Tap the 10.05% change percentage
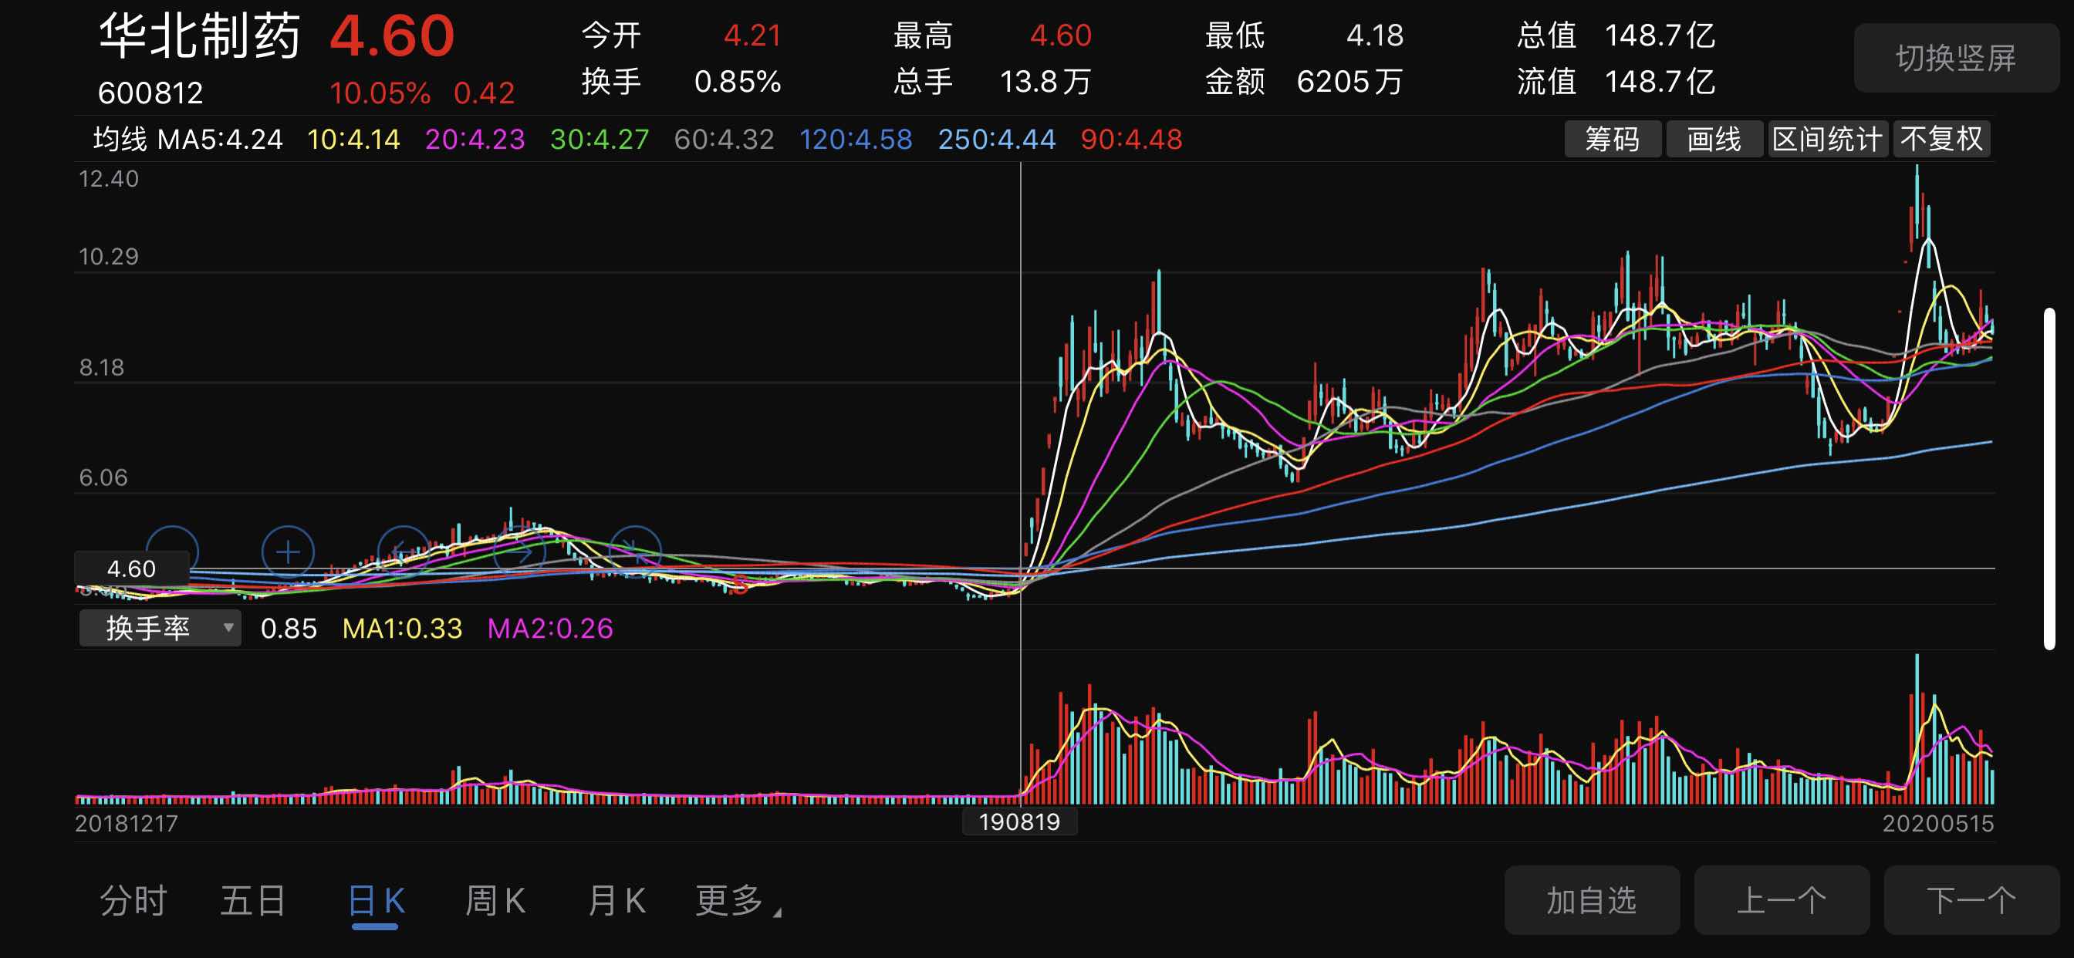 click(380, 93)
